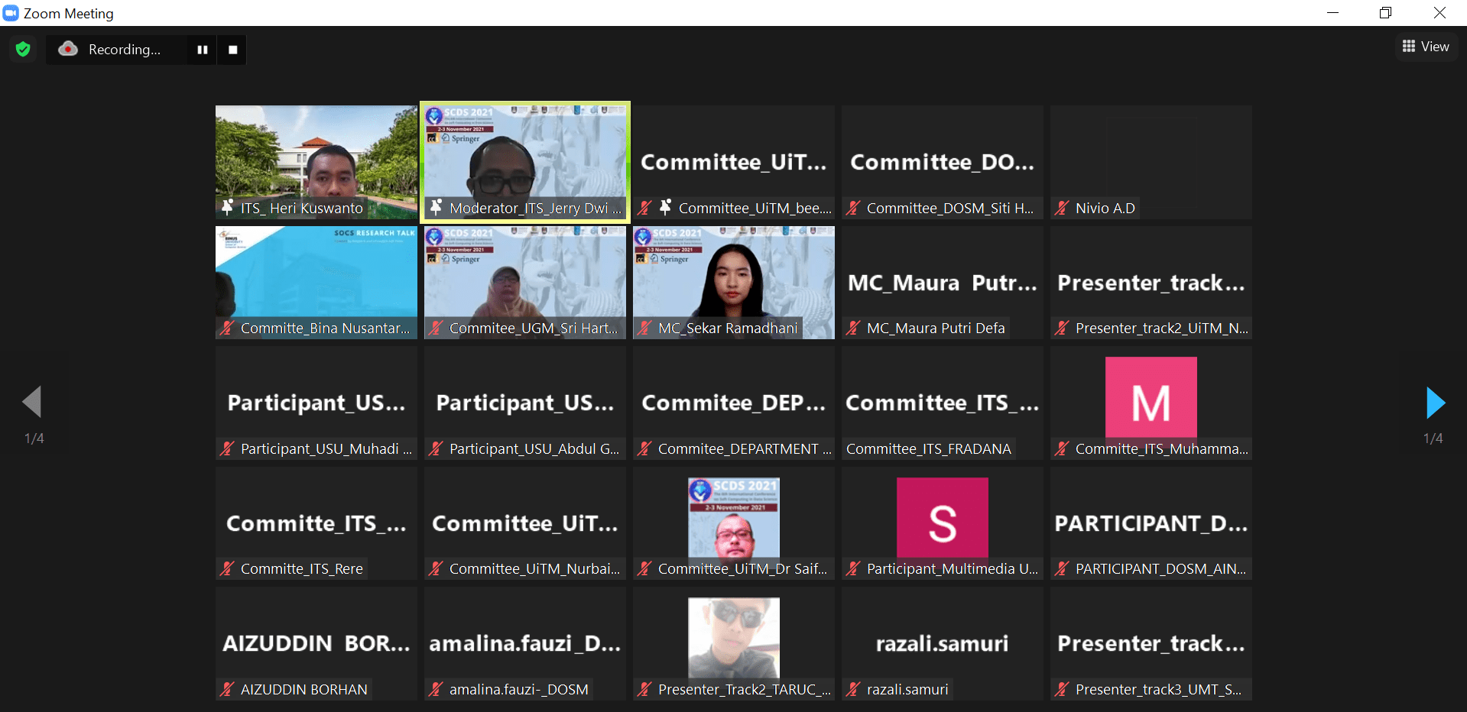Open the View layout menu
Image resolution: width=1467 pixels, height=712 pixels.
tap(1426, 47)
